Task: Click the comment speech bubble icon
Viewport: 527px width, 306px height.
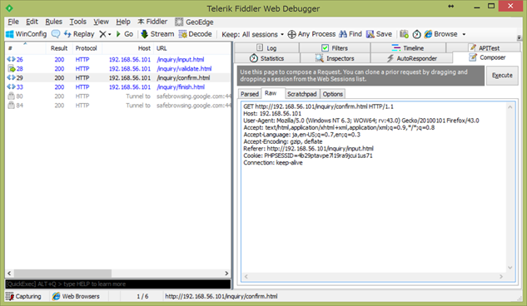Action: coord(56,34)
